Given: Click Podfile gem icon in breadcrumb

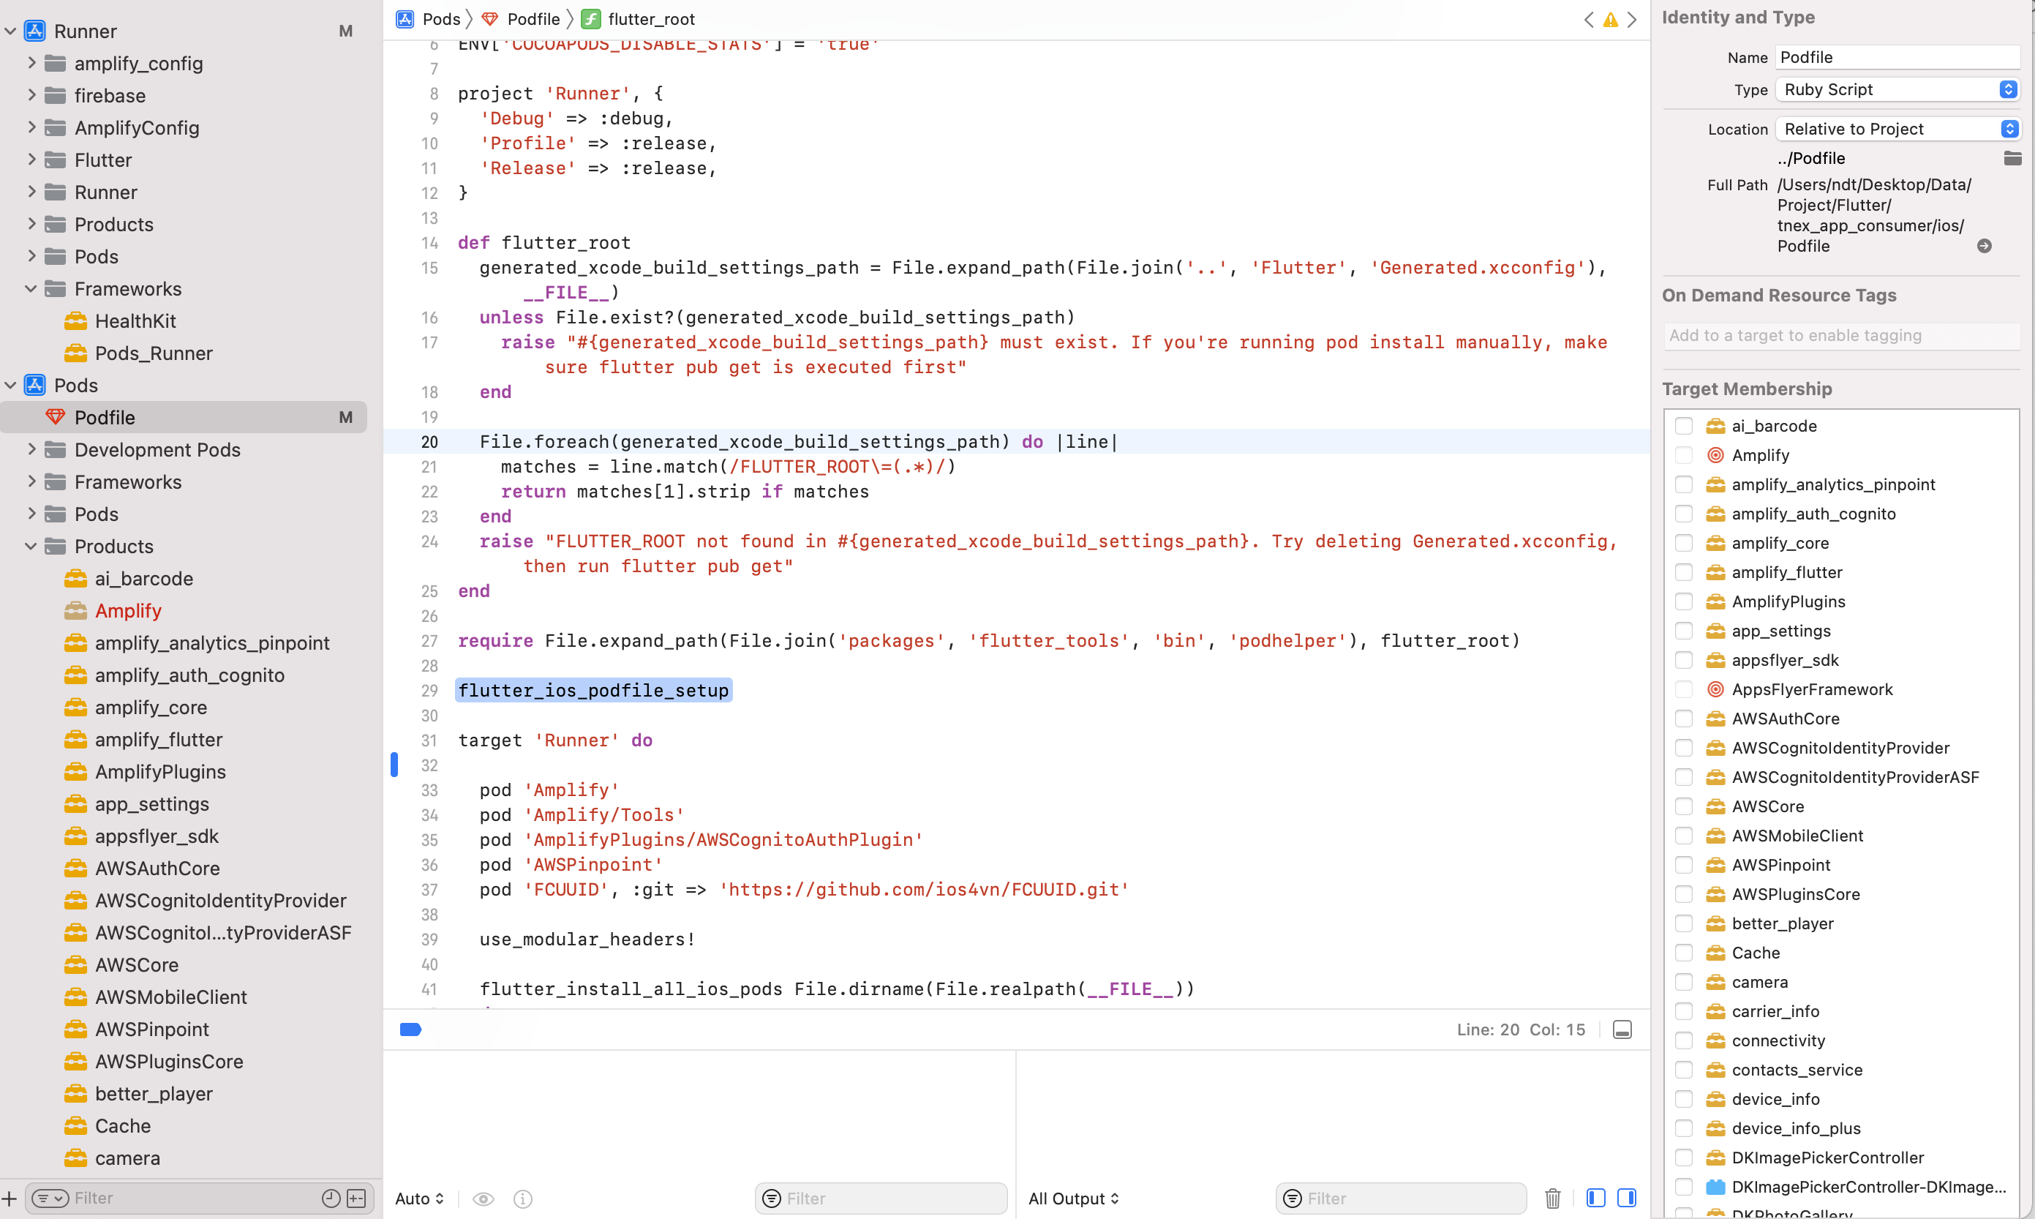Looking at the screenshot, I should 490,19.
